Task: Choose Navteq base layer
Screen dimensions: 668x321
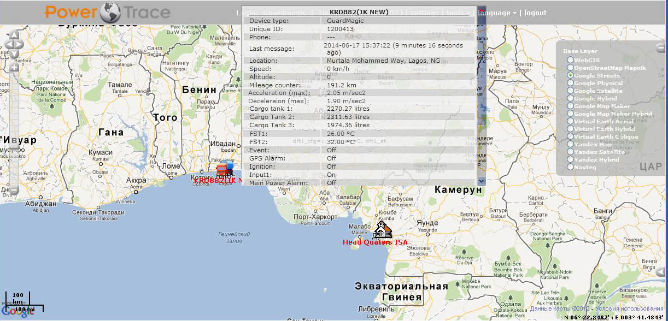Action: (x=571, y=168)
